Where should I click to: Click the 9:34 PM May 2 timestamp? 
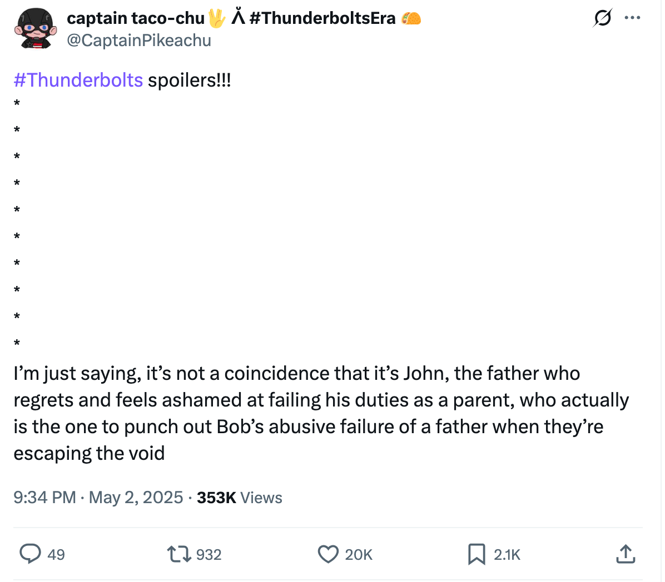click(97, 498)
